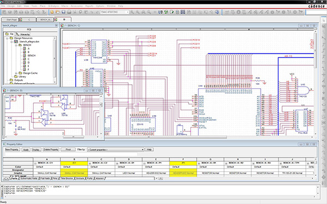Switch to the Hierarchy tab in project panel
327x204 pixels.
coord(23,34)
